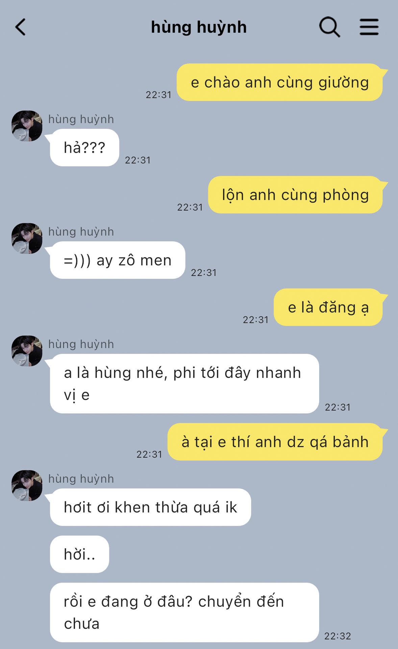Tap sender name above hả??? message
The height and width of the screenshot is (649, 398).
pyautogui.click(x=81, y=119)
